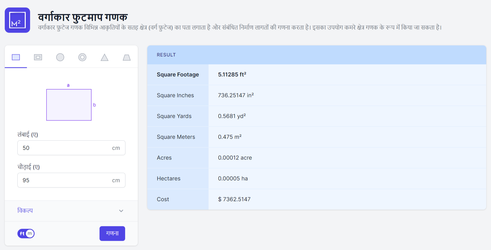
Task: Click the Square Meters result value
Action: pyautogui.click(x=230, y=137)
